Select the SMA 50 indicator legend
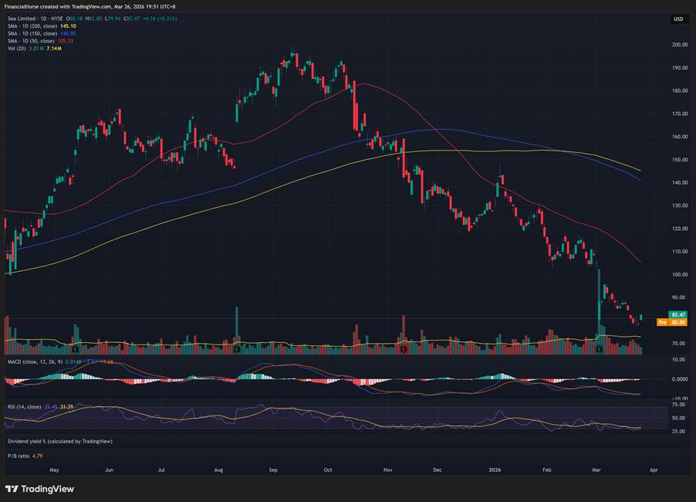 pyautogui.click(x=29, y=40)
